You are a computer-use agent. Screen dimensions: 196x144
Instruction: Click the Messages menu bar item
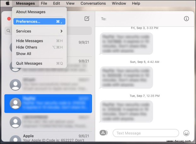coord(26,3)
